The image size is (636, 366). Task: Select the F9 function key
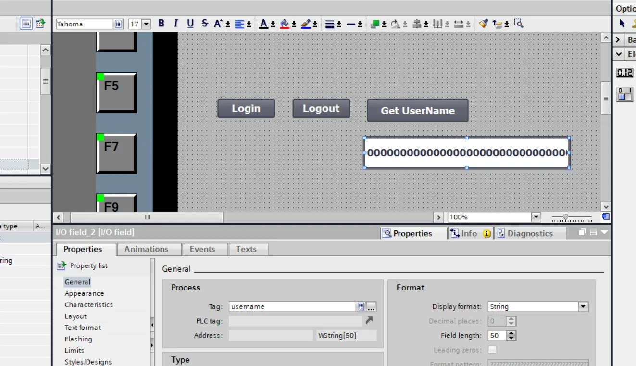[x=116, y=203]
